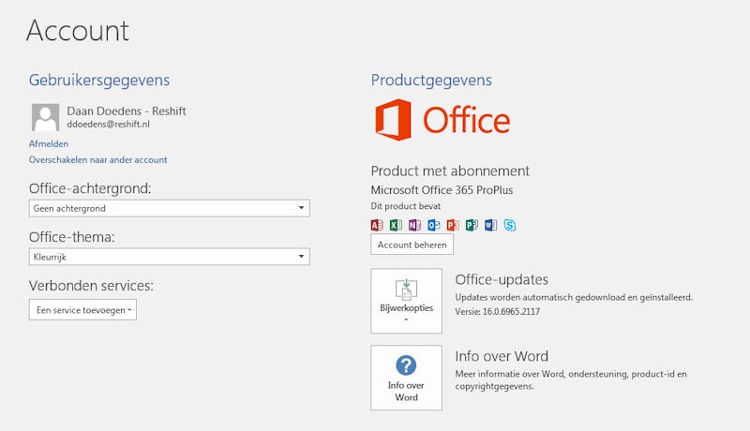750x431 pixels.
Task: Click the Outlook app icon
Action: tap(434, 225)
